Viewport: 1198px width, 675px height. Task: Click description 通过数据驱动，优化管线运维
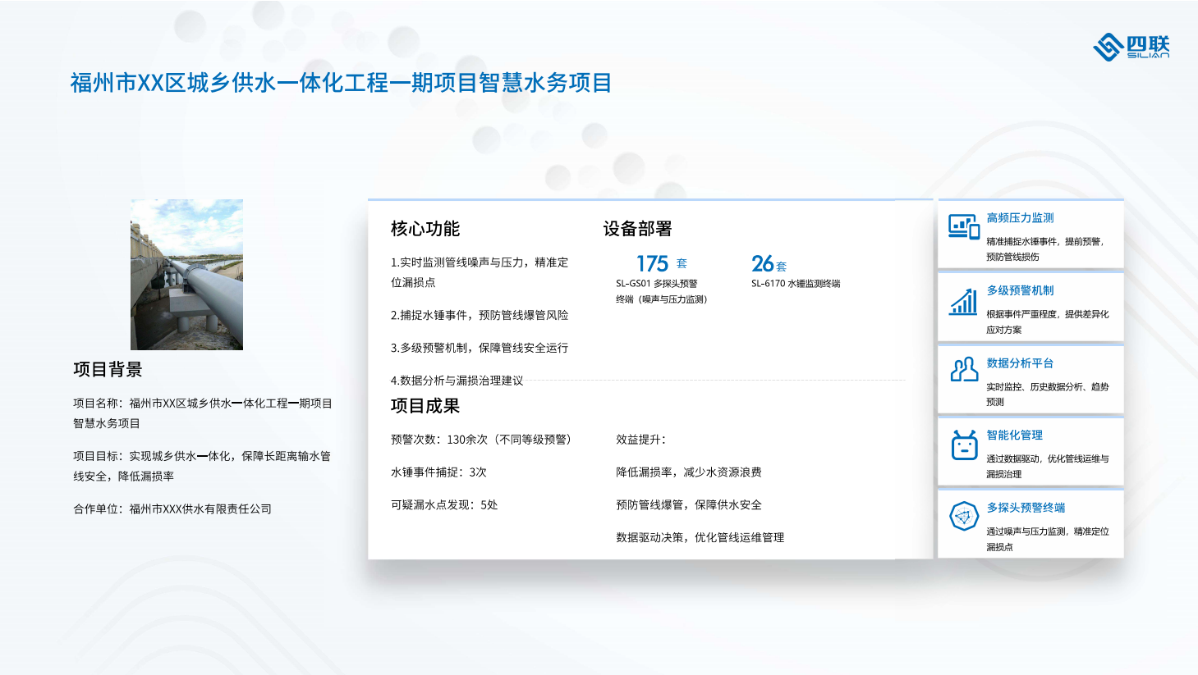1048,467
